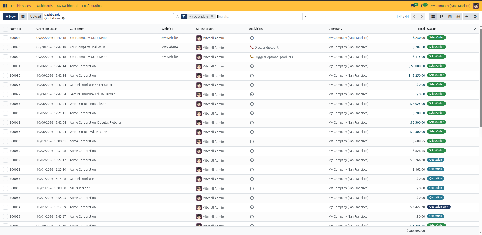Check the box for order S00094
Image resolution: width=482 pixels, height=235 pixels.
pyautogui.click(x=5, y=38)
